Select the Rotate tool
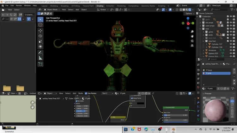This screenshot has width=237, height=133. click(40, 36)
